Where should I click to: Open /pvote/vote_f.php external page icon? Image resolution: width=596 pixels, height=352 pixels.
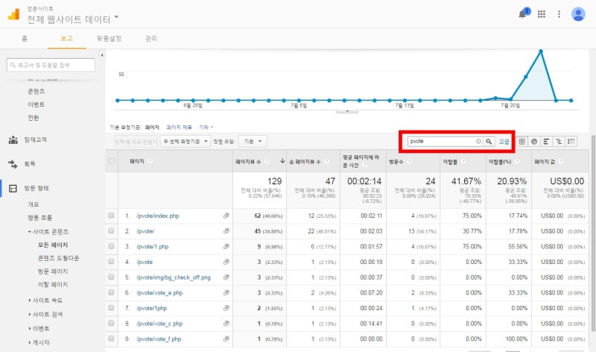pos(226,339)
